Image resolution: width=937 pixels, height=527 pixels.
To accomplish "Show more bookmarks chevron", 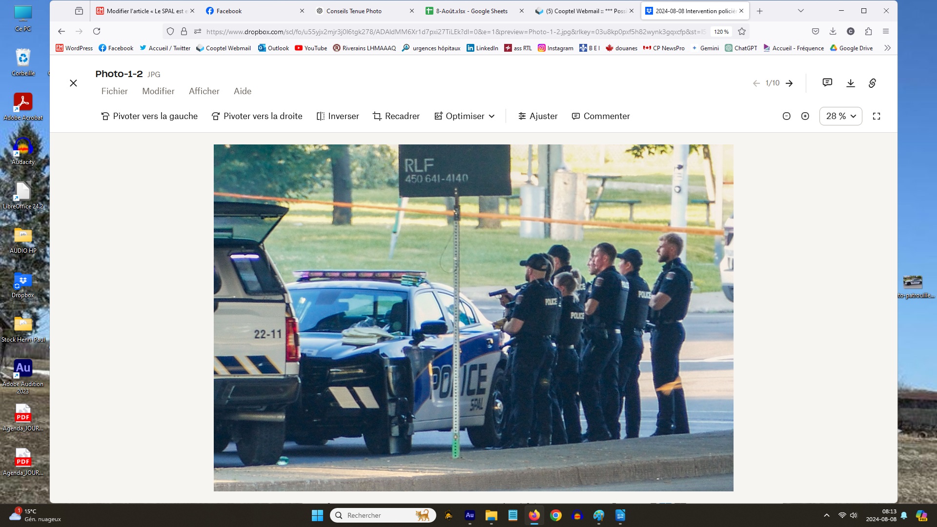I will click(887, 48).
